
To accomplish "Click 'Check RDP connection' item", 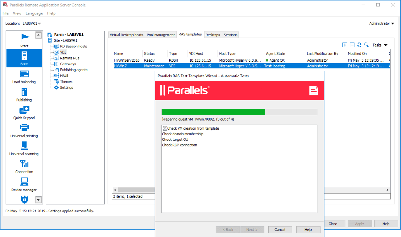I will [180, 145].
